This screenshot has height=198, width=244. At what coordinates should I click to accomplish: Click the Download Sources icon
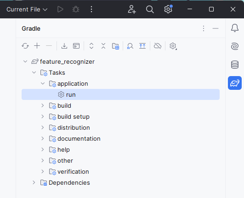(64, 46)
